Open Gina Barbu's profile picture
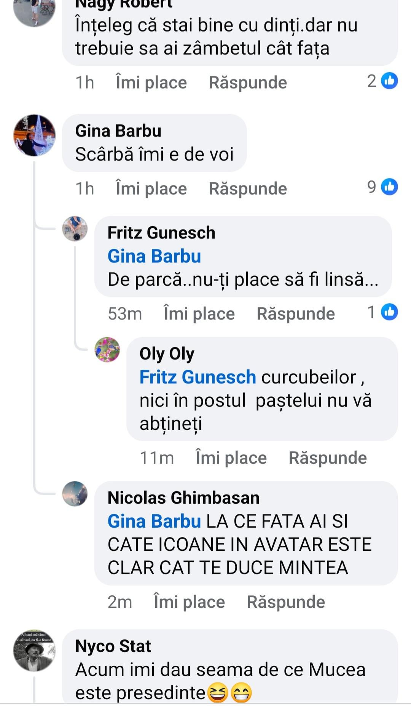 click(x=34, y=135)
